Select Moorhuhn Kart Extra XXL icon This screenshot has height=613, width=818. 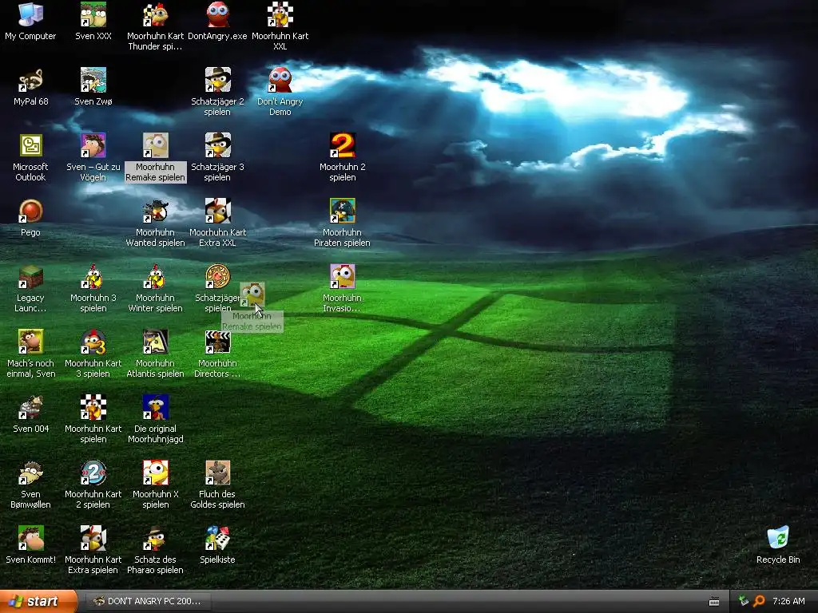(217, 211)
